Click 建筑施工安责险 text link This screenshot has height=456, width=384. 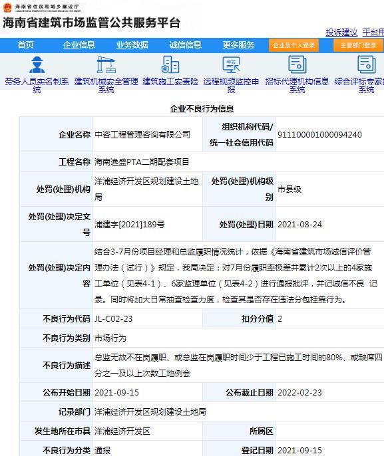point(170,81)
